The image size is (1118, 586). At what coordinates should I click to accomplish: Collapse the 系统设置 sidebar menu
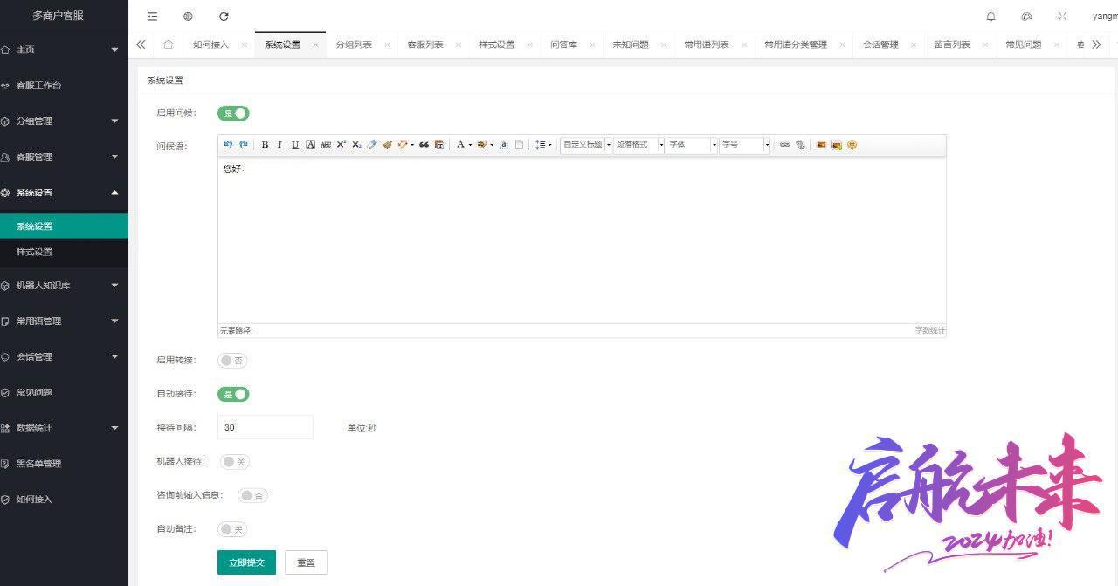point(64,193)
